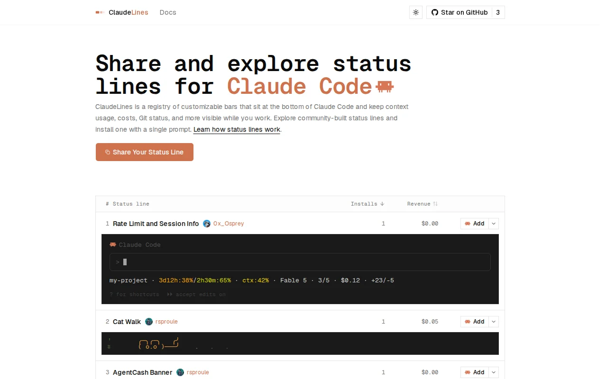
Task: Click the terminal prompt input in preview
Action: click(300, 262)
